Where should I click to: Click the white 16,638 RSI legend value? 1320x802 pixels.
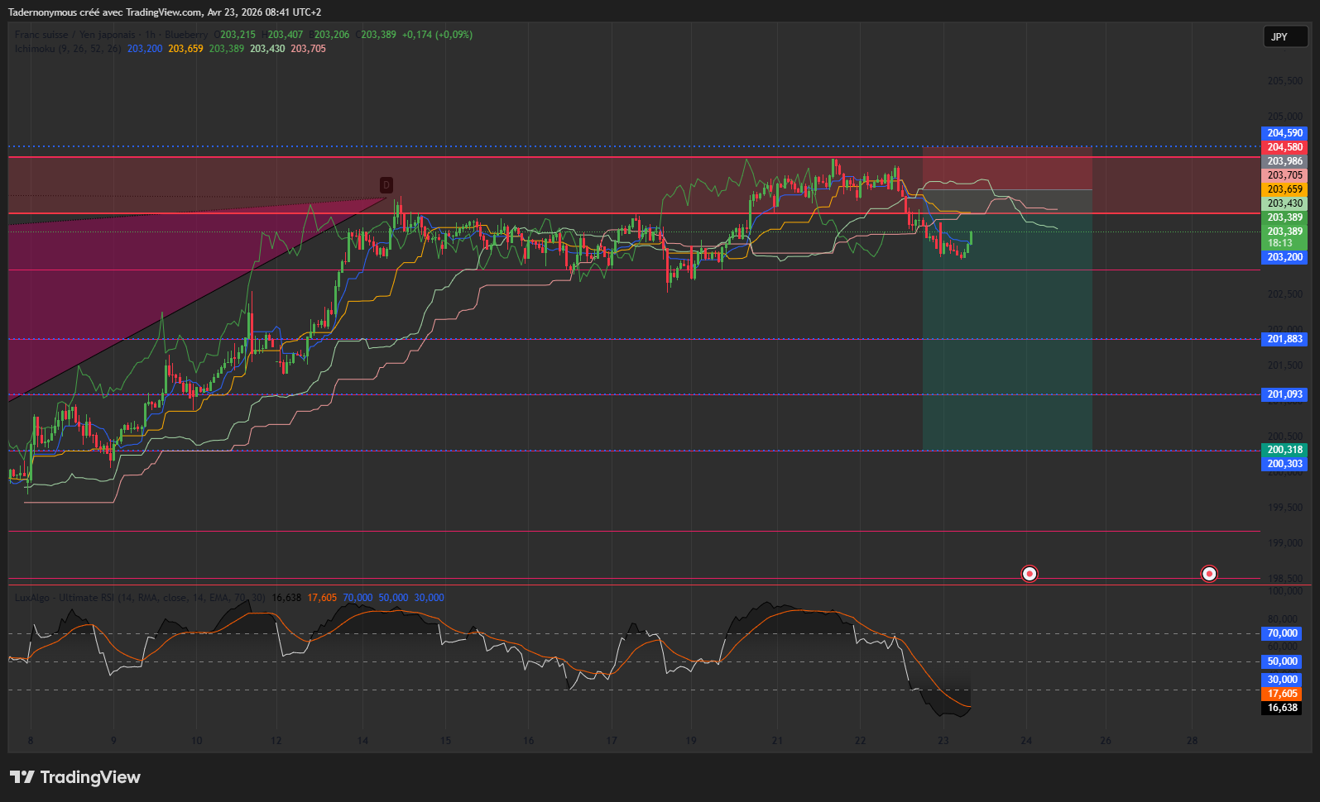click(x=286, y=598)
